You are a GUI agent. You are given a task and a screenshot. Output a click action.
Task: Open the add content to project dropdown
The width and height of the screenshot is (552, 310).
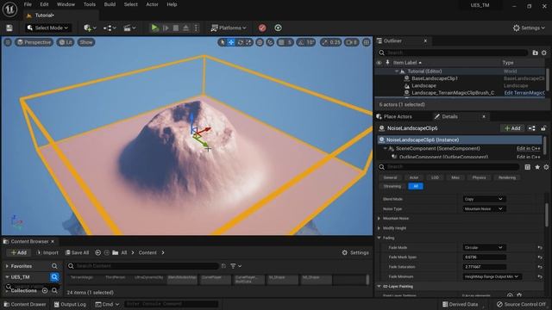point(90,28)
